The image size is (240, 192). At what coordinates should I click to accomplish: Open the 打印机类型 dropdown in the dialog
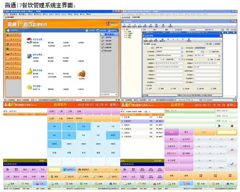point(182,52)
